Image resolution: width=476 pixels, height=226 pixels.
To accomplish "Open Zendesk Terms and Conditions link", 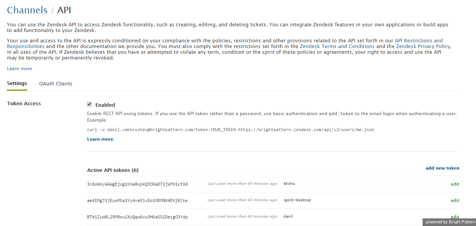I will point(337,46).
